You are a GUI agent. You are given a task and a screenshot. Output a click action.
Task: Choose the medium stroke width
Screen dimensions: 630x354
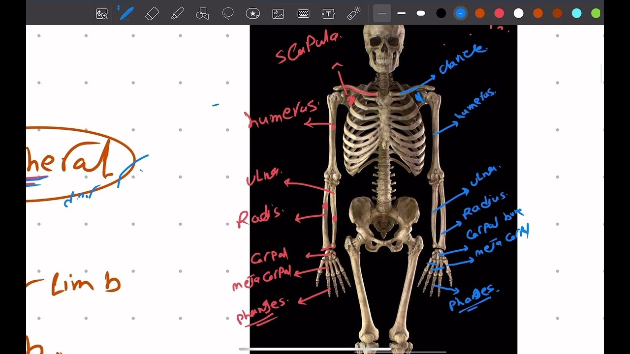(402, 13)
